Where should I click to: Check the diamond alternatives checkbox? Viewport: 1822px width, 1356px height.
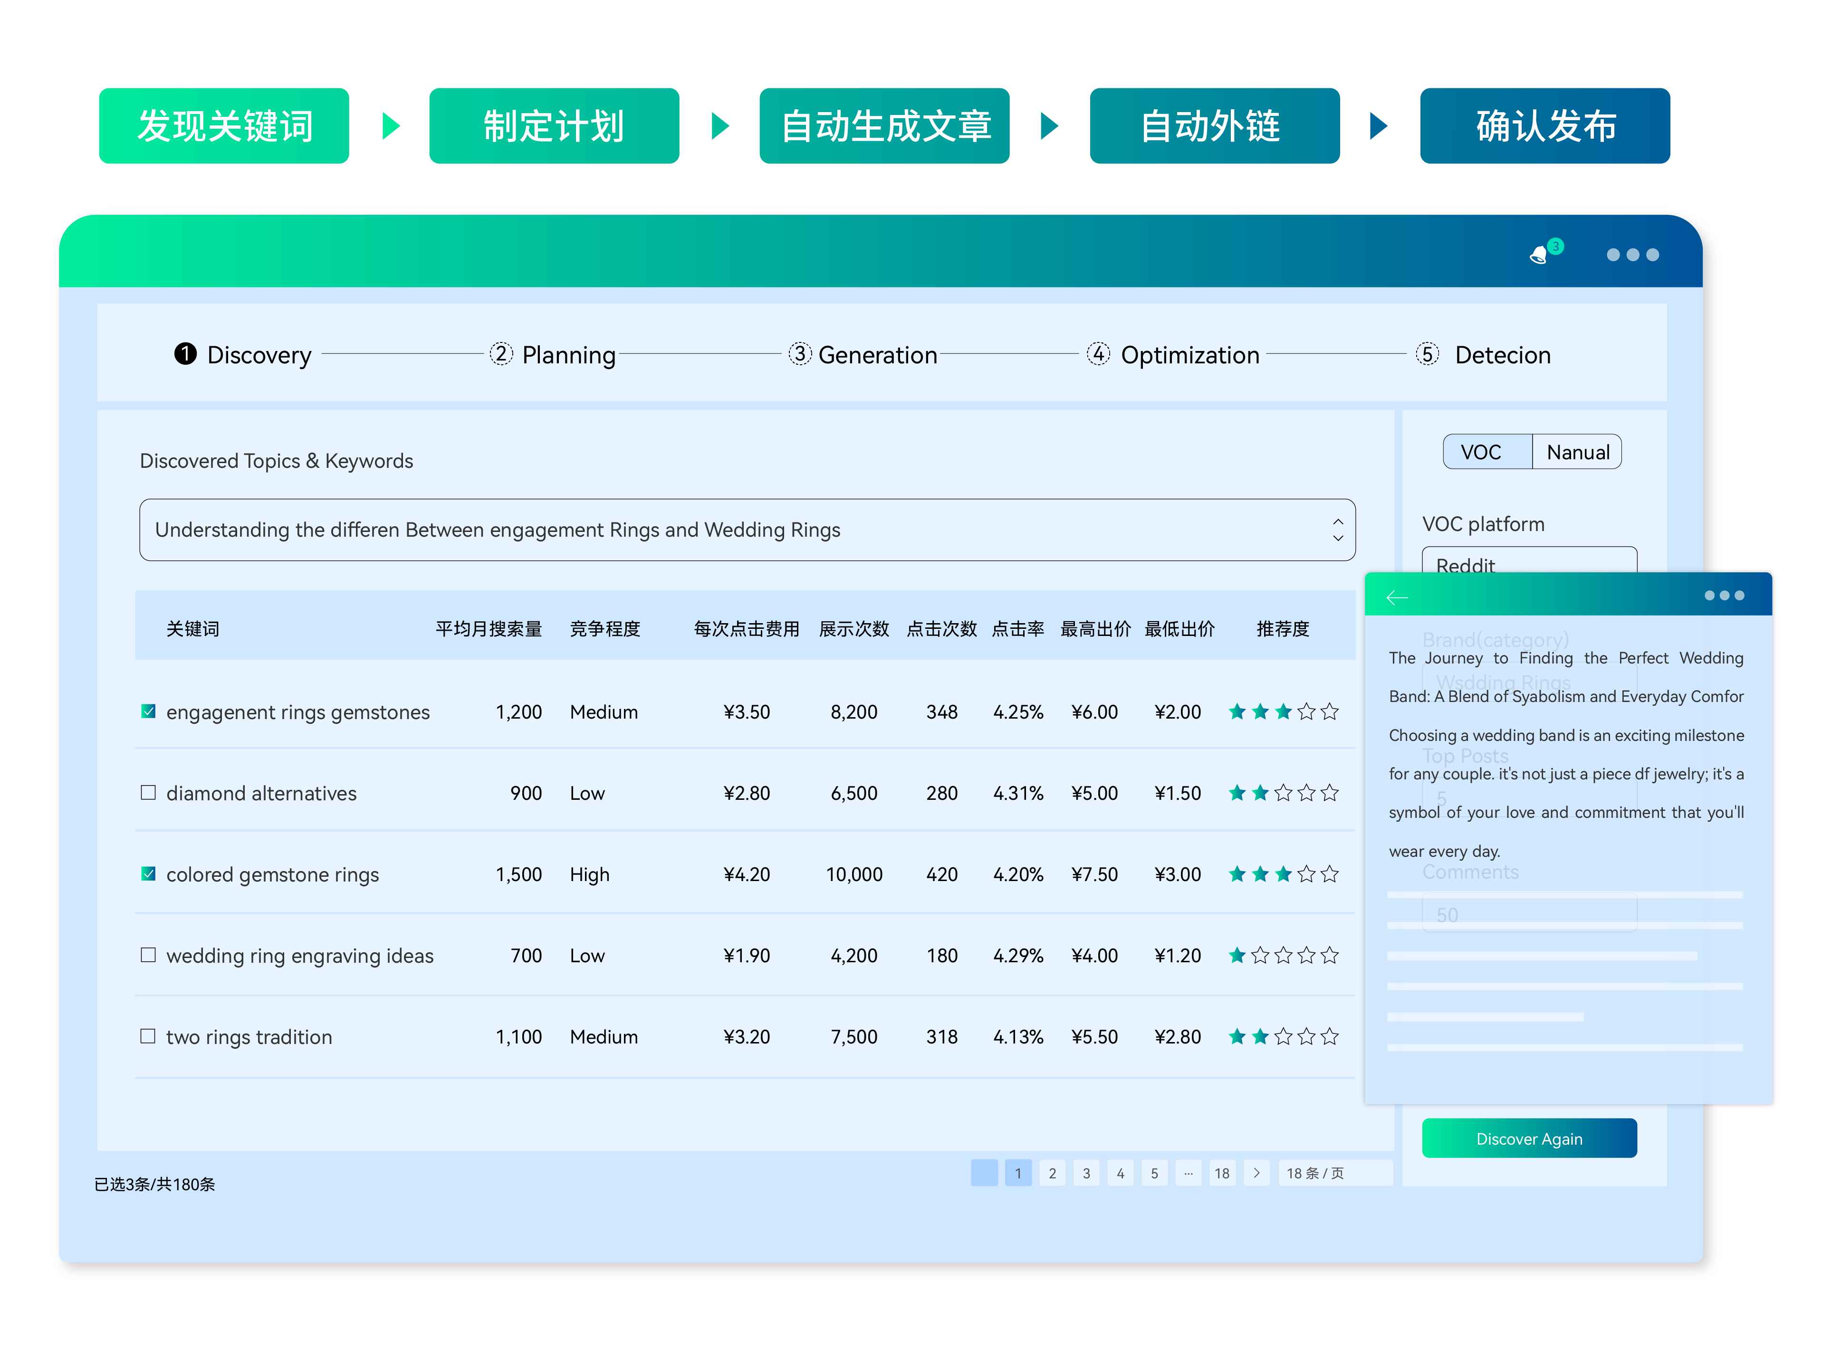(148, 792)
